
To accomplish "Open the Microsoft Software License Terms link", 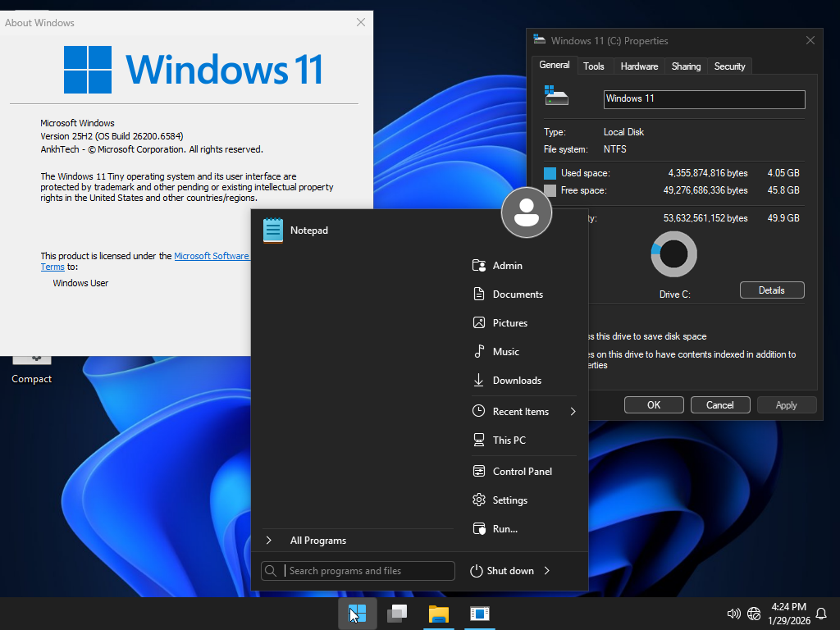I will pyautogui.click(x=212, y=255).
